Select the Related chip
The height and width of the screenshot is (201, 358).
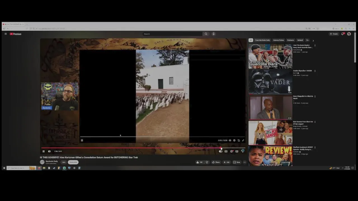300,40
